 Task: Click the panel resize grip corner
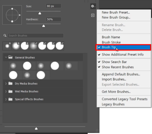coord(97,130)
